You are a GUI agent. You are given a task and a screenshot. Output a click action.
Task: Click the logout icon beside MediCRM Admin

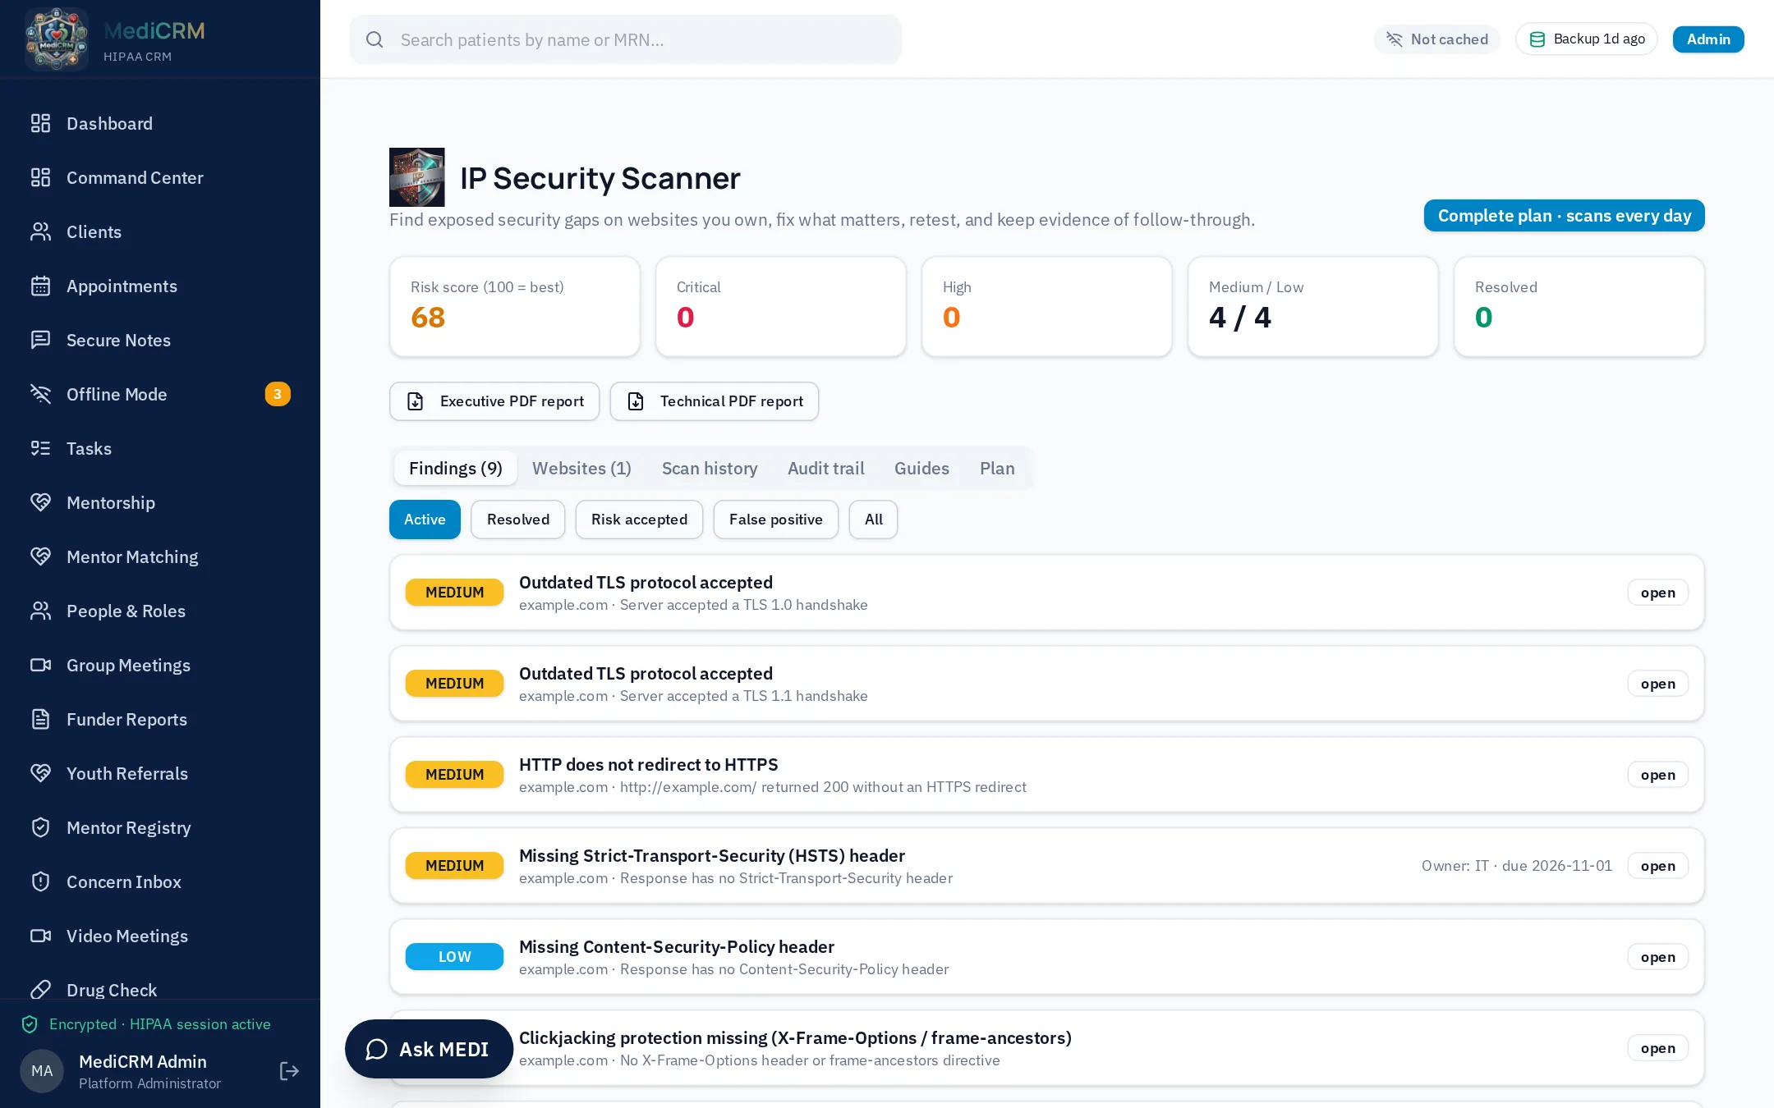pos(289,1071)
